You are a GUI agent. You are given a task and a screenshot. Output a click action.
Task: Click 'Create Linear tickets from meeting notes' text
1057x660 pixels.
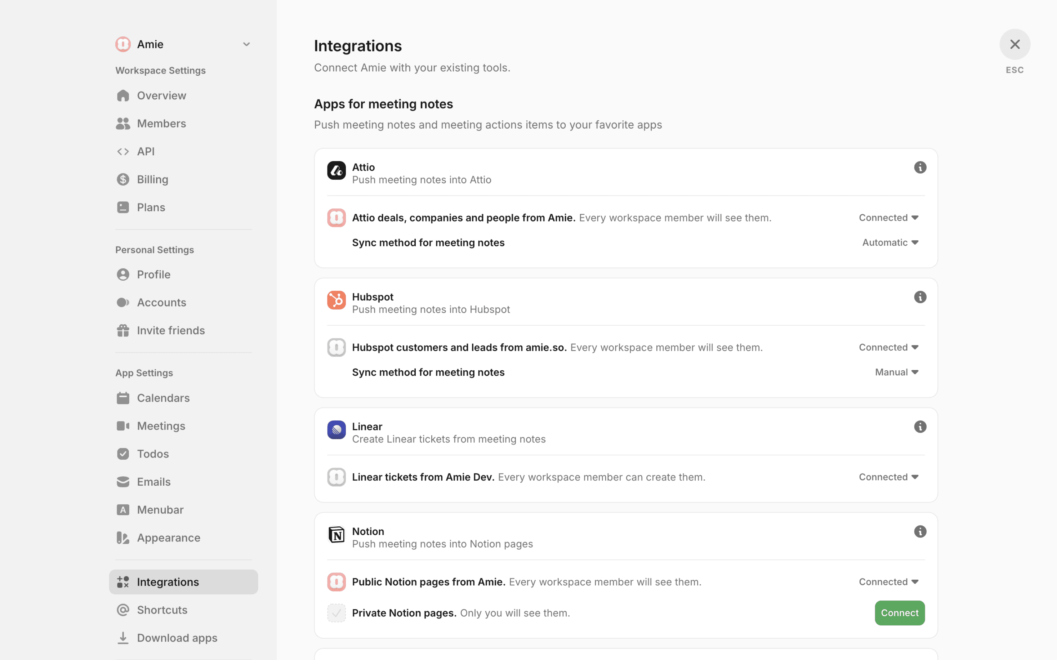point(449,439)
